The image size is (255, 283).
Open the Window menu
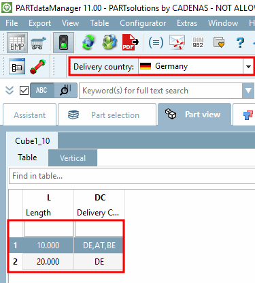point(223,23)
